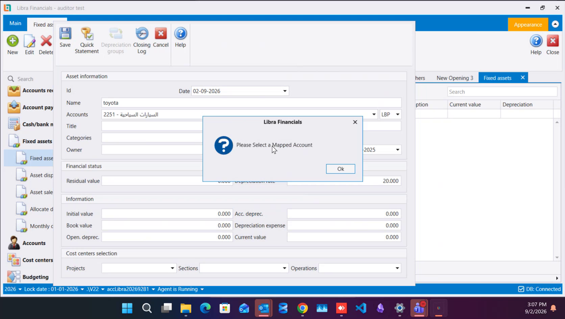The height and width of the screenshot is (319, 565).
Task: Expand the Operations dropdown
Action: (397, 268)
